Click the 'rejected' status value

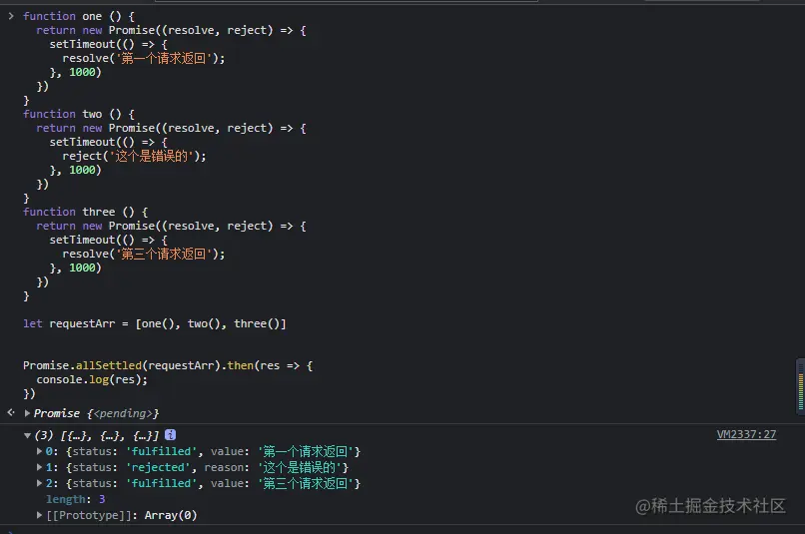pyautogui.click(x=159, y=467)
